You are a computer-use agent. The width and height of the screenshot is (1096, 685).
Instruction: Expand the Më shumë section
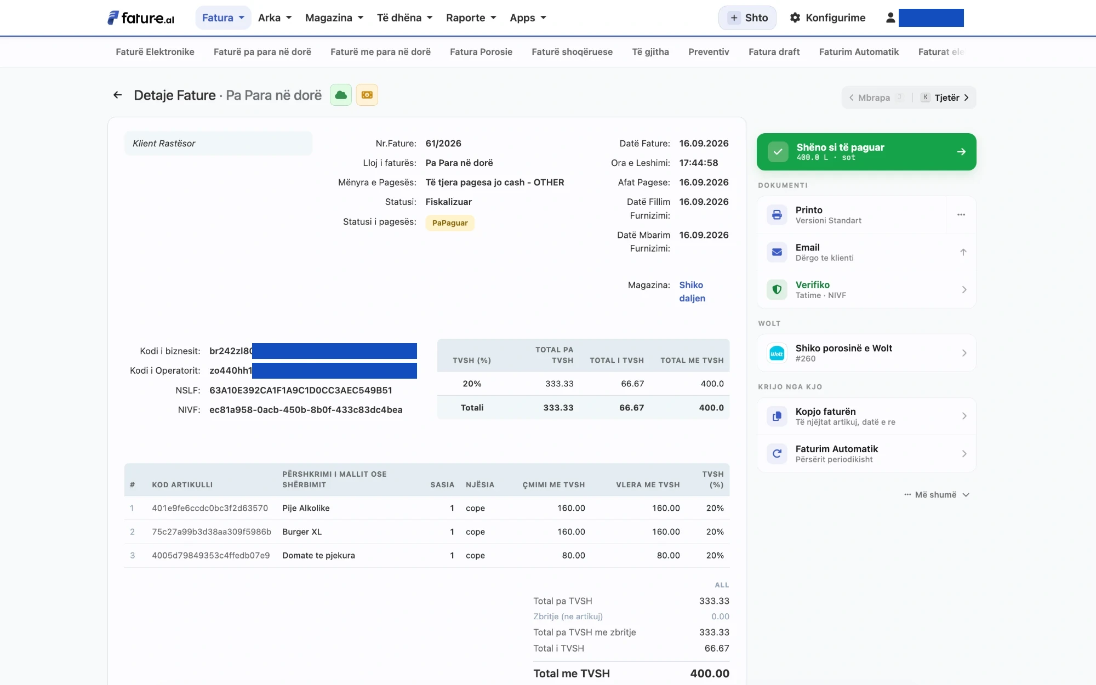point(937,495)
